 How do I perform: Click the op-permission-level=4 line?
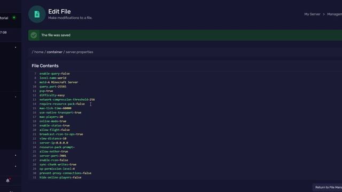(x=57, y=169)
